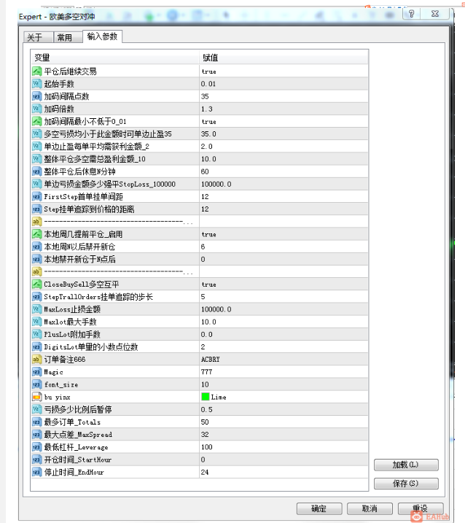Click the ACBRY order comment value
Viewport: 465px width, 523px height.
click(211, 360)
